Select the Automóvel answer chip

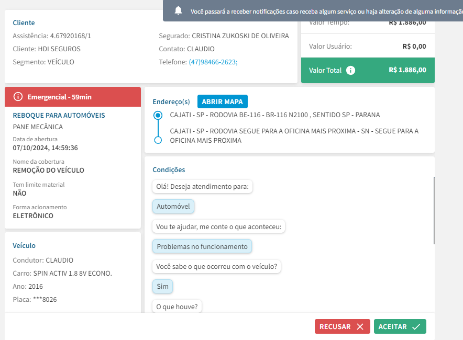pos(173,207)
